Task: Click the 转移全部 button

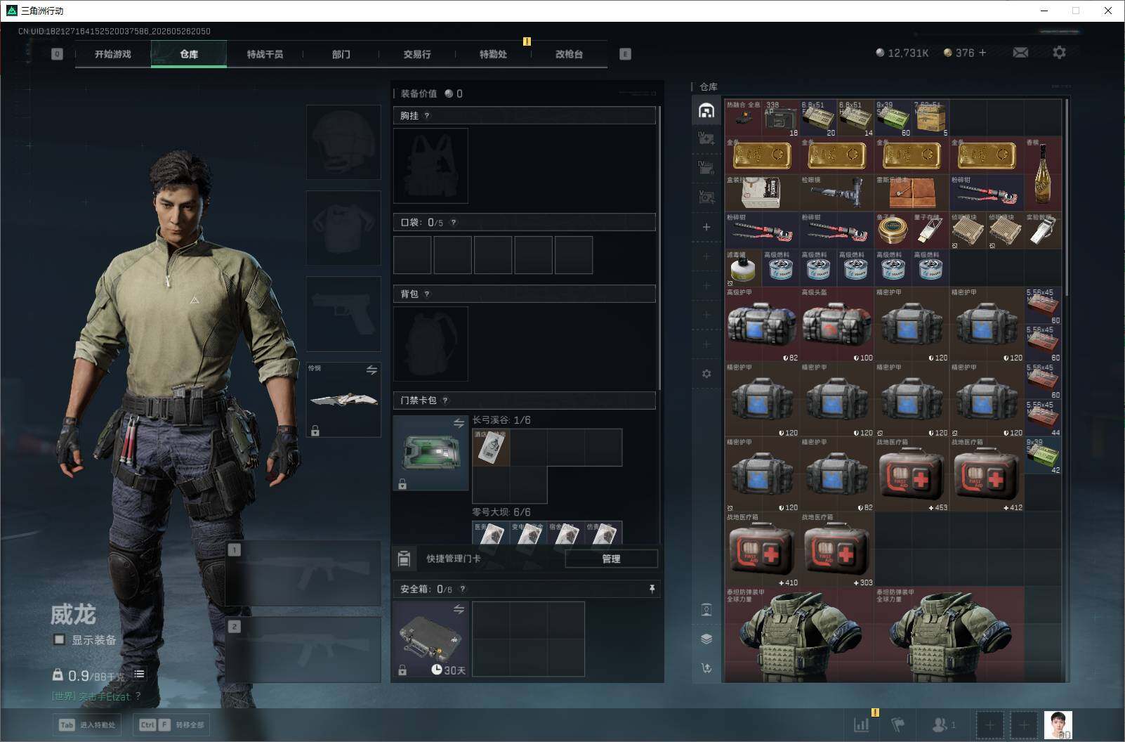Action: point(172,724)
